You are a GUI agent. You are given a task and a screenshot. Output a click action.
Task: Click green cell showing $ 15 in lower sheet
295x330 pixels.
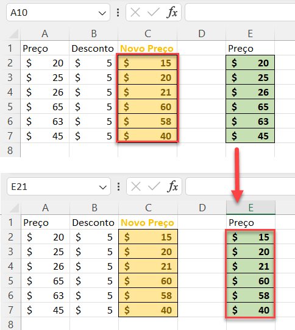click(x=251, y=237)
